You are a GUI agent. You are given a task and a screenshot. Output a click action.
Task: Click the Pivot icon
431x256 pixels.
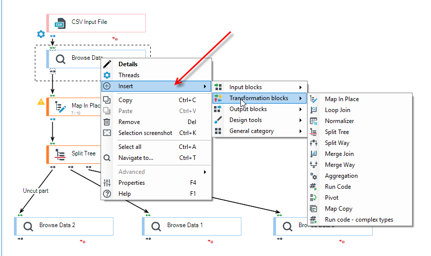314,198
